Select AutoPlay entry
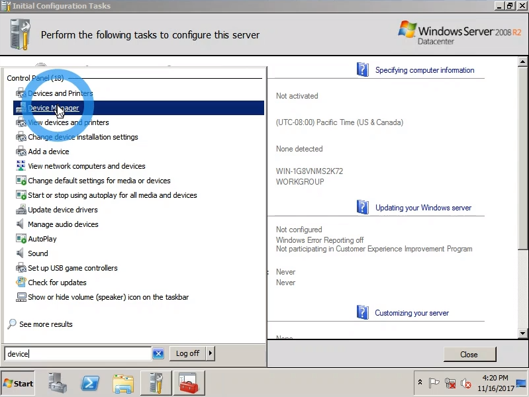This screenshot has height=397, width=529. point(42,239)
